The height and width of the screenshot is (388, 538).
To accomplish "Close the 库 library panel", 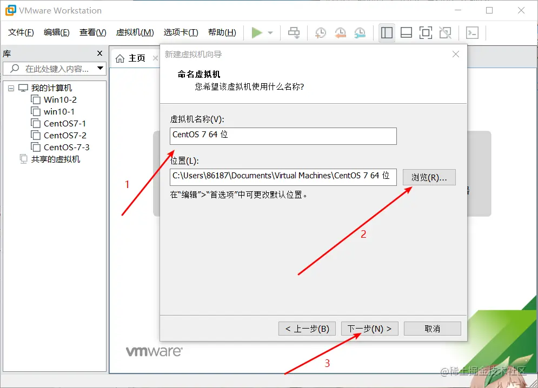I will click(x=100, y=53).
